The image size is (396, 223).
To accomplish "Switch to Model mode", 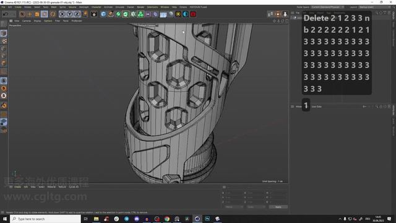I will coord(4,33).
